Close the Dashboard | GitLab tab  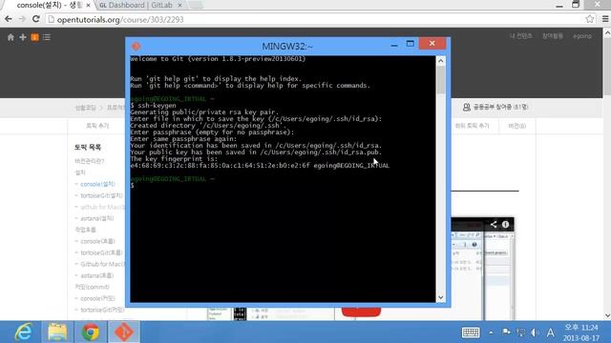[x=179, y=5]
